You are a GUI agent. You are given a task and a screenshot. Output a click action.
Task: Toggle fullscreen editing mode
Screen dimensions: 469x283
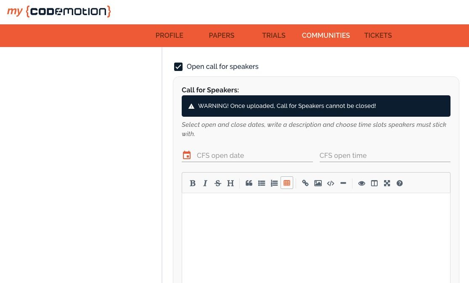(x=387, y=183)
